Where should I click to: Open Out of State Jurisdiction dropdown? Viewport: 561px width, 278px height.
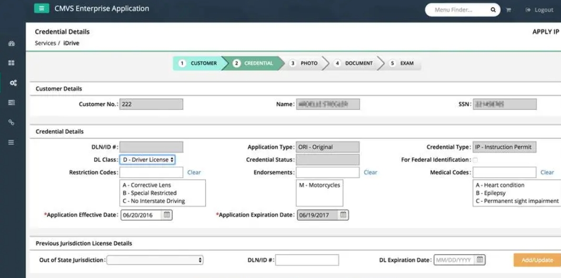(155, 260)
